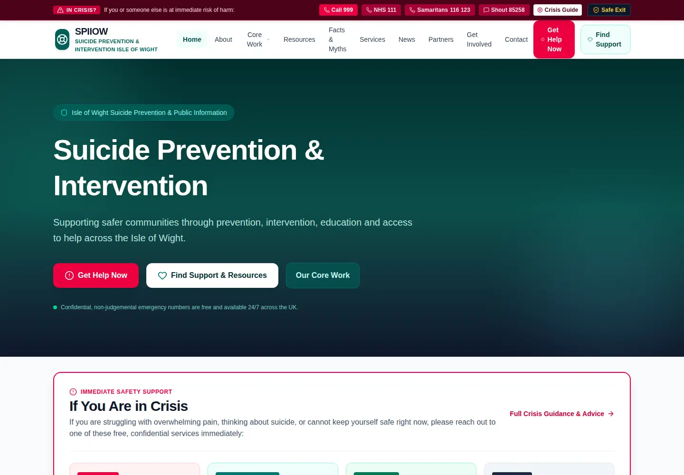
Task: Open the Contact navigation link
Action: tap(516, 39)
